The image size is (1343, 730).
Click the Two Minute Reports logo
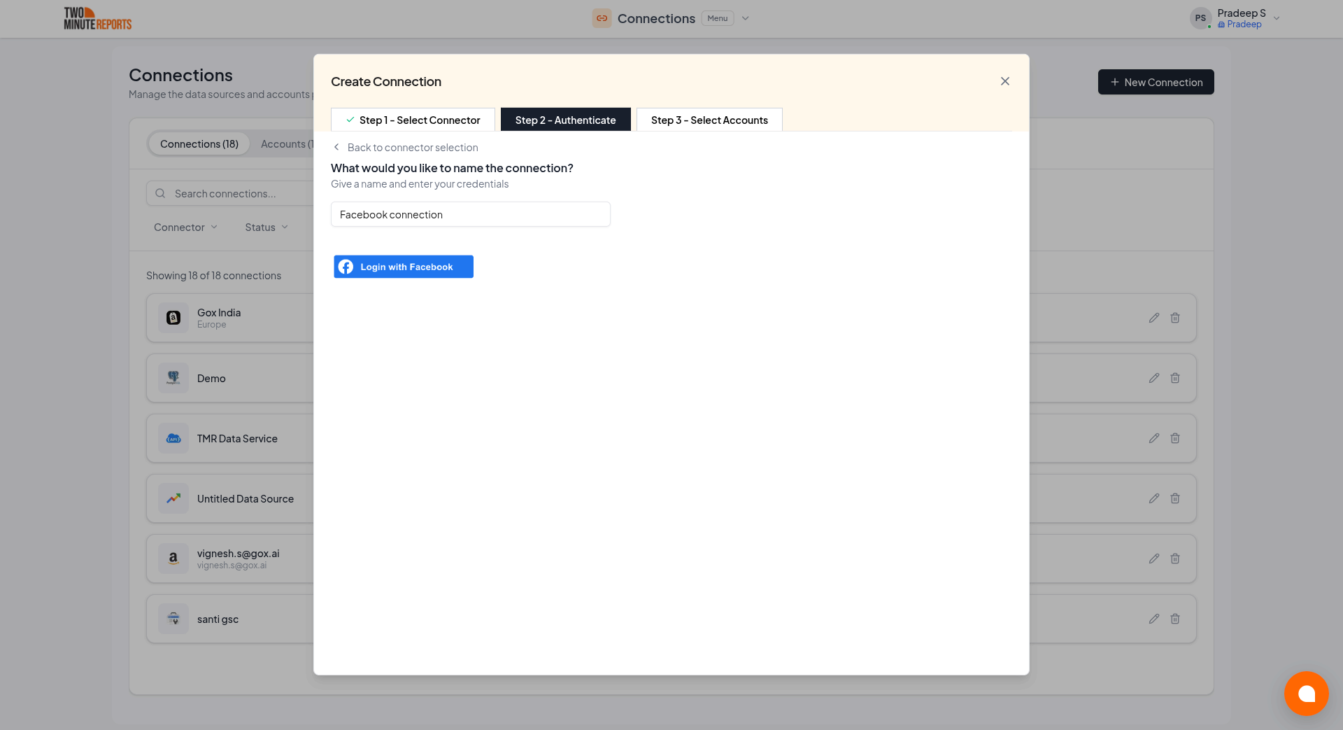click(98, 19)
